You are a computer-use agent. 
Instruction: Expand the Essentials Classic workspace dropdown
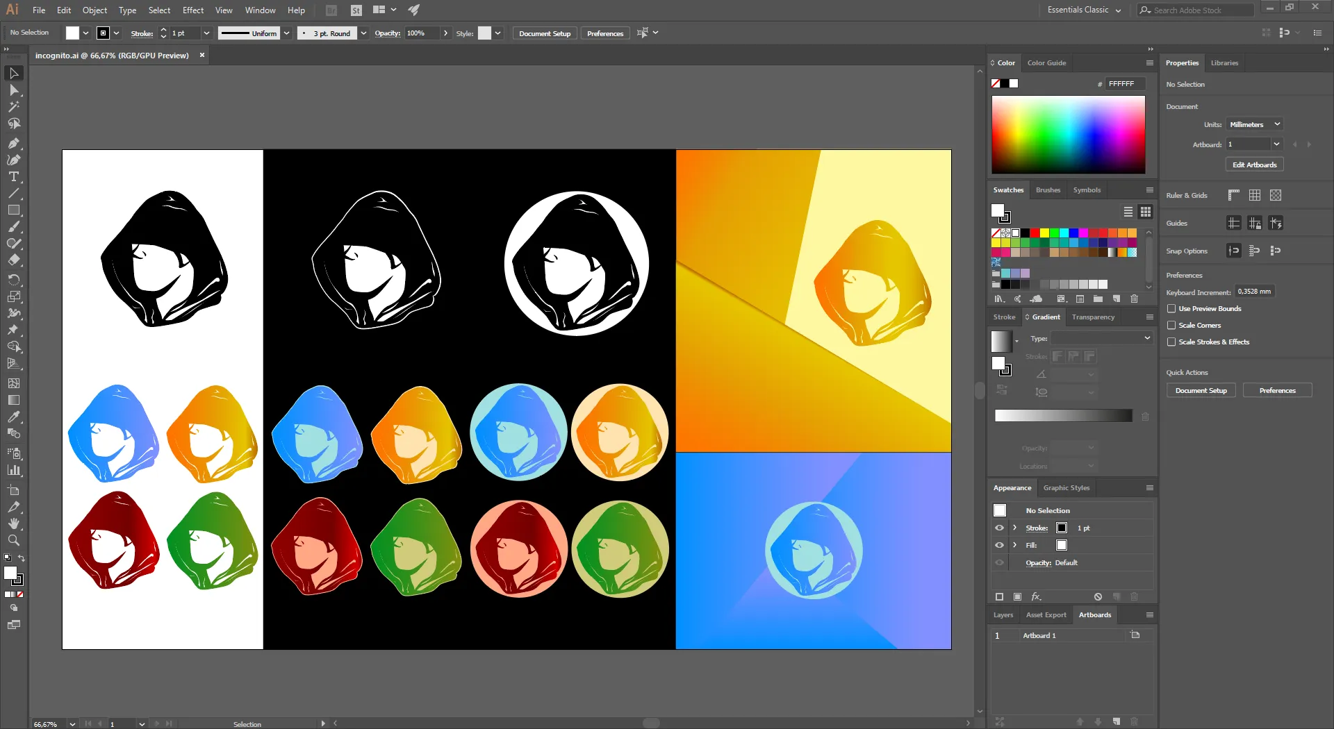[x=1084, y=10]
